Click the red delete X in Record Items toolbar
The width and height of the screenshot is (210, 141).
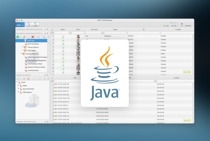click(x=33, y=37)
